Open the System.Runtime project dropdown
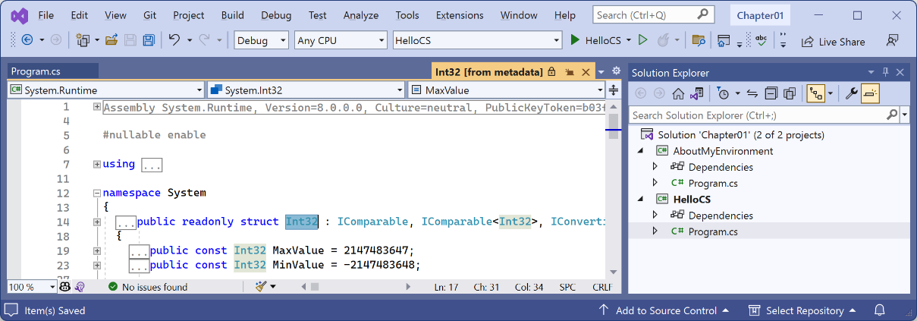This screenshot has width=917, height=321. 105,90
